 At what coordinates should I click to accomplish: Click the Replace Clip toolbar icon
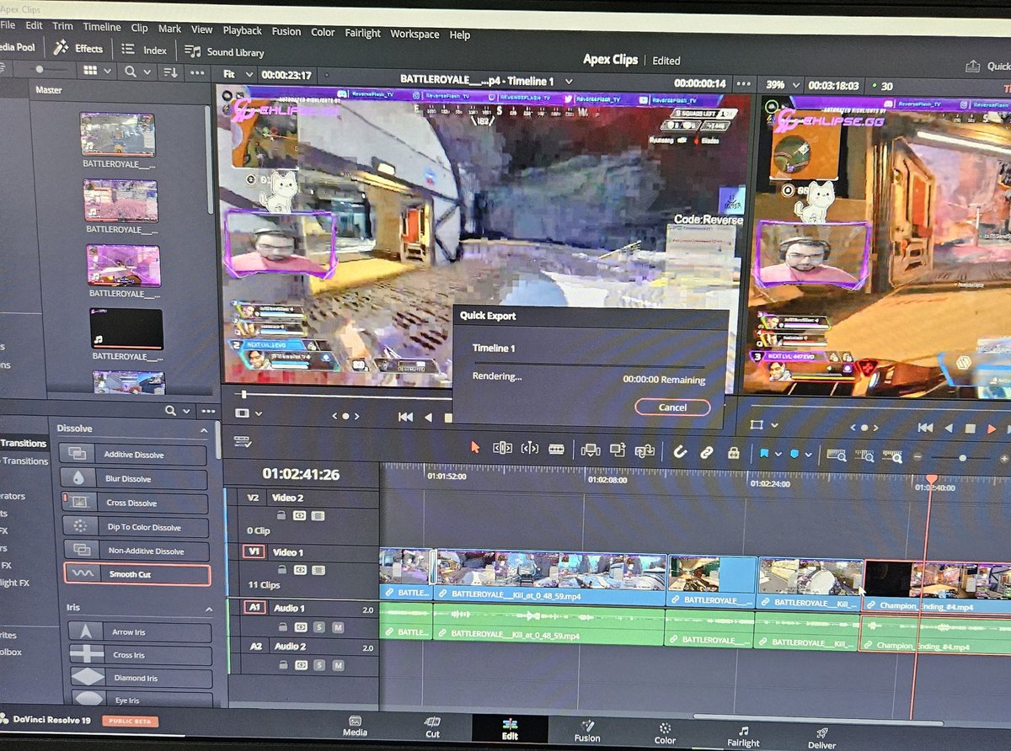[x=645, y=451]
